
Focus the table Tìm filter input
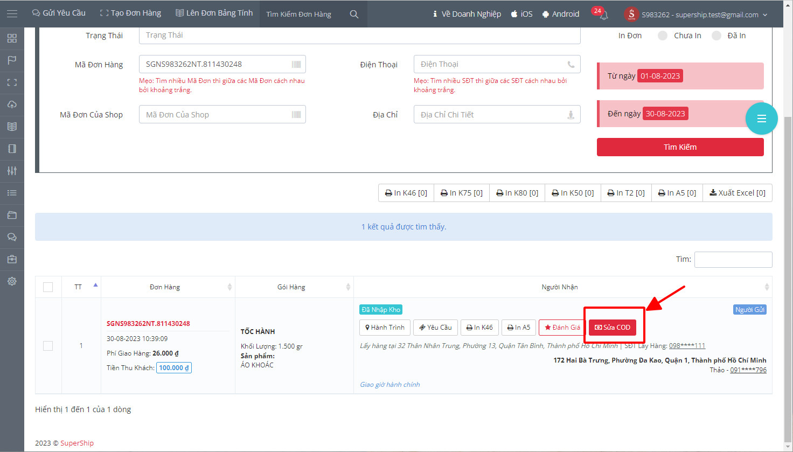(x=733, y=260)
